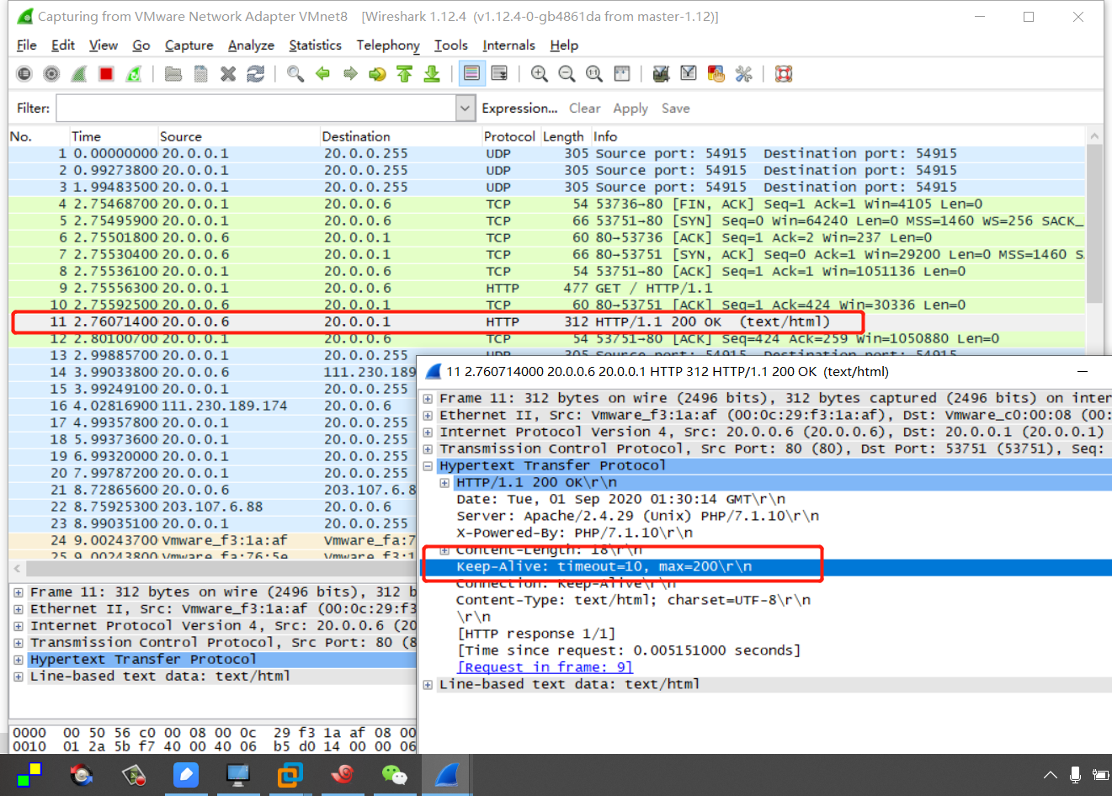
Task: Close the capture file X icon
Action: (228, 74)
